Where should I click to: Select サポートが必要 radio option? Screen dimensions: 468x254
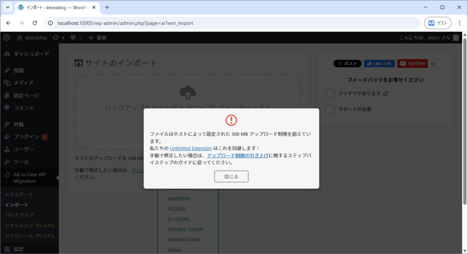coord(330,109)
